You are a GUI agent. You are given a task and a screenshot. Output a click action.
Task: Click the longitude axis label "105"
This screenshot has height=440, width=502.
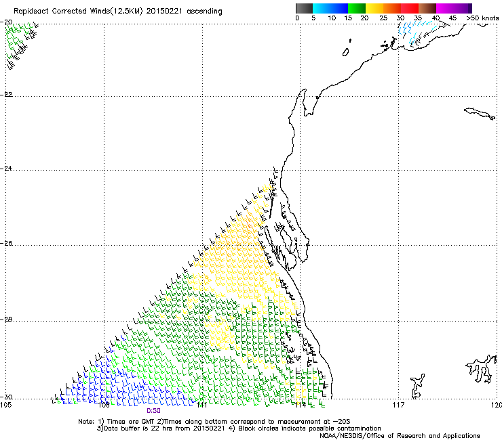click(5, 405)
